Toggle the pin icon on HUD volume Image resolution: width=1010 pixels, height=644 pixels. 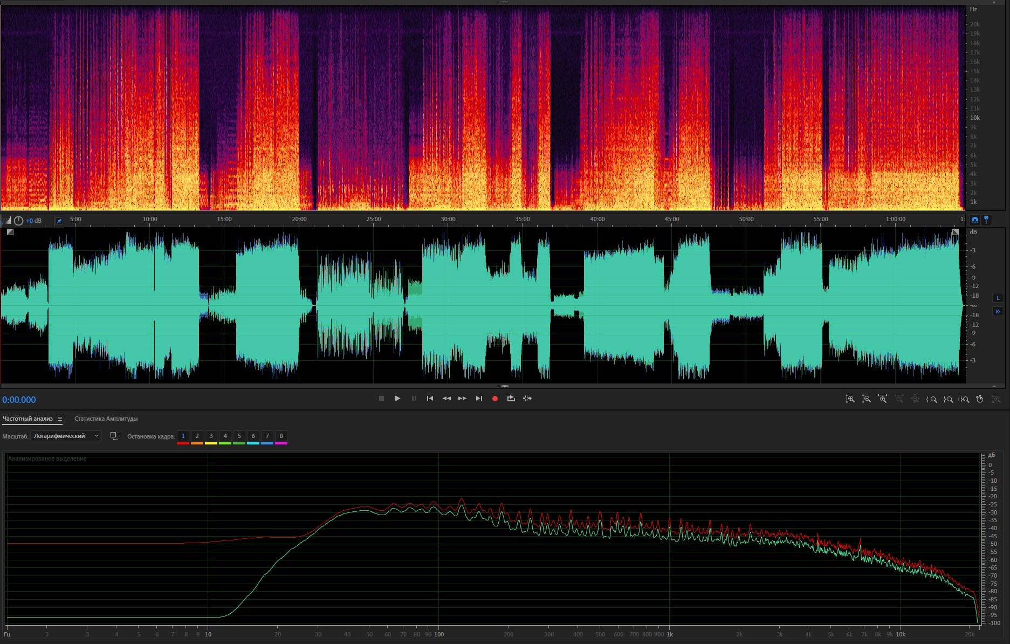tap(59, 221)
